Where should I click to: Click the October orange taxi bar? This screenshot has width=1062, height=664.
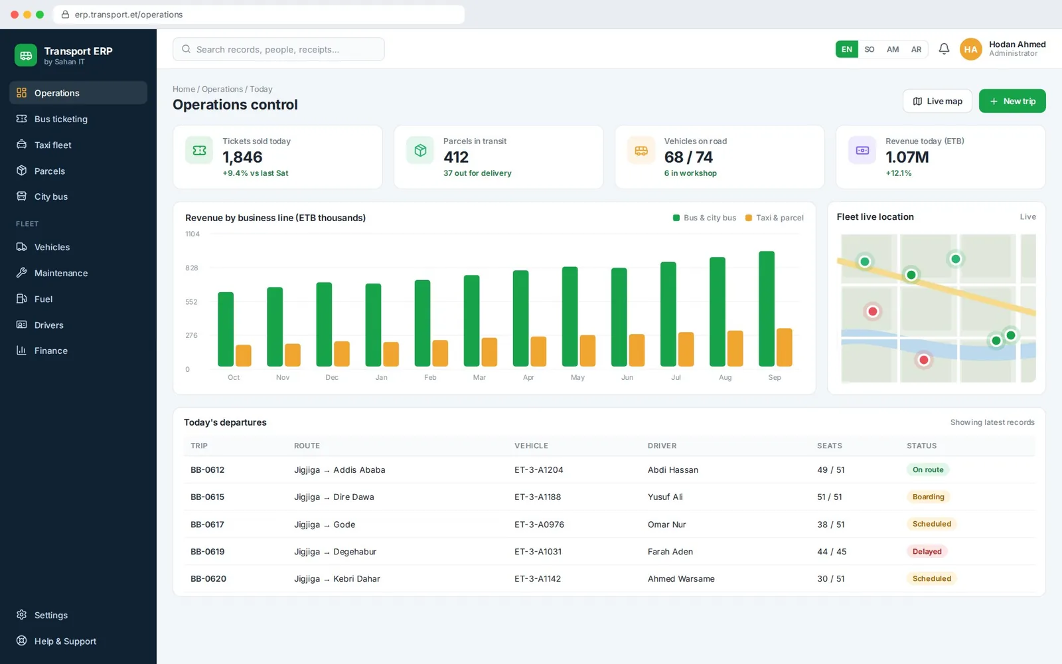(x=244, y=356)
